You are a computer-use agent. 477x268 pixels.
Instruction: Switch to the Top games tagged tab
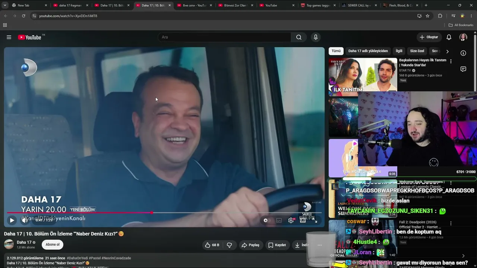pos(318,5)
